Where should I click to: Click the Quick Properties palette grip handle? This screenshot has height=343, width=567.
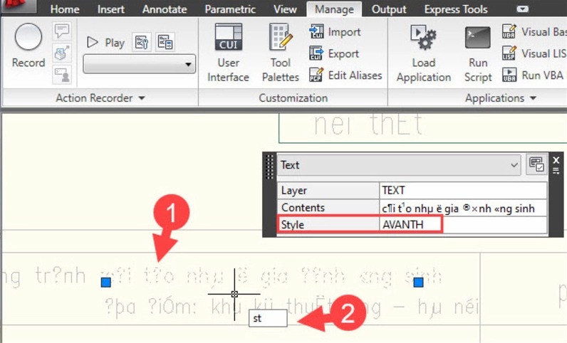pos(269,167)
